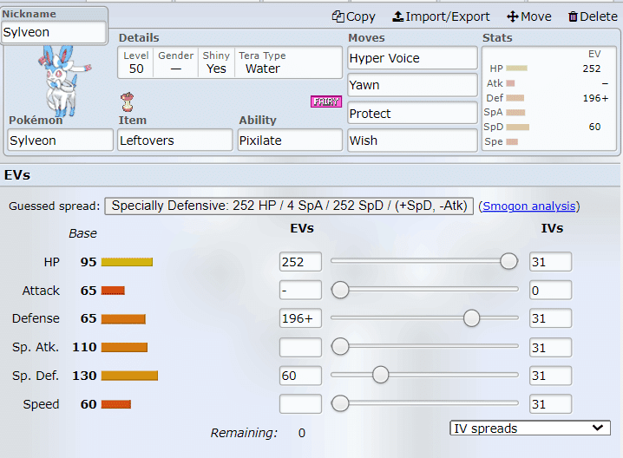
Task: Click the Remaining EVs value 0
Action: (x=302, y=433)
